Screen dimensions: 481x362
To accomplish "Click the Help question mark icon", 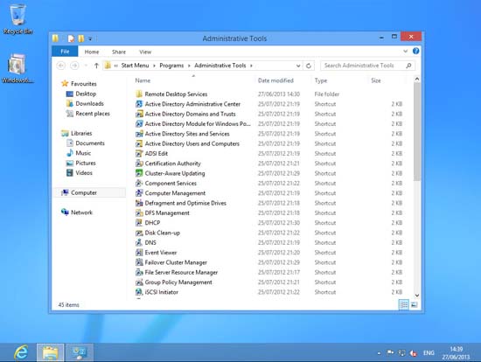I will pos(415,52).
